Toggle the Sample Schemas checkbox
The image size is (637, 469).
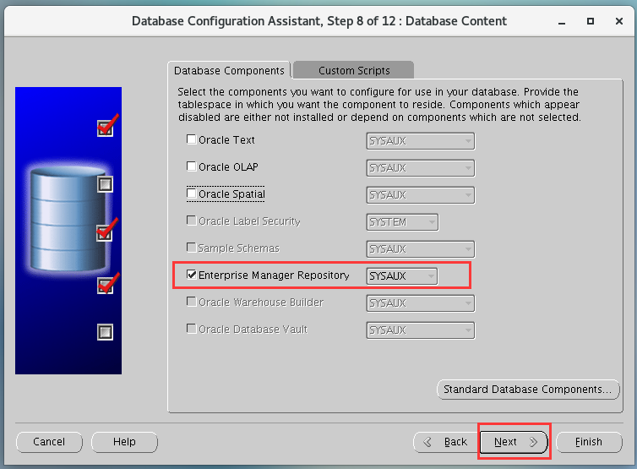pos(191,247)
